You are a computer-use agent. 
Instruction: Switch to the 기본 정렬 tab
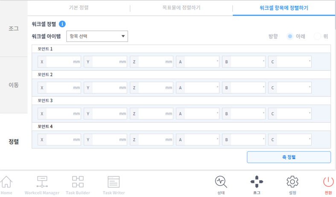[x=79, y=8]
